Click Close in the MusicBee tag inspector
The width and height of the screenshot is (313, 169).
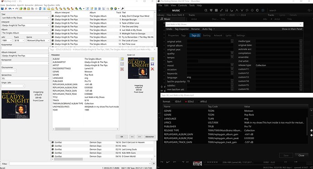301,155
